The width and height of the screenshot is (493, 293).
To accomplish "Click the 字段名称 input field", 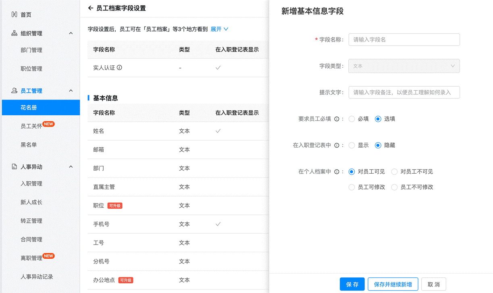I will (x=404, y=39).
